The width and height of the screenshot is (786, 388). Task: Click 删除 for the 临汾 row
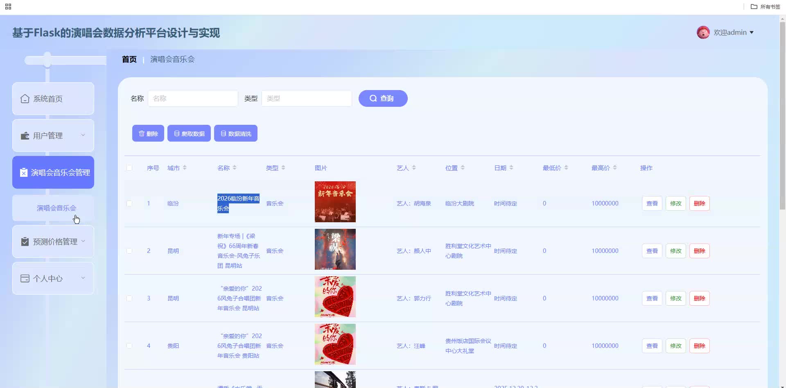coord(700,203)
